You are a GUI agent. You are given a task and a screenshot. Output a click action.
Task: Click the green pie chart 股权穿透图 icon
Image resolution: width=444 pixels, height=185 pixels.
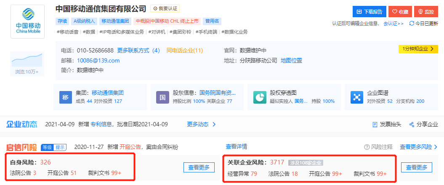tap(260, 97)
